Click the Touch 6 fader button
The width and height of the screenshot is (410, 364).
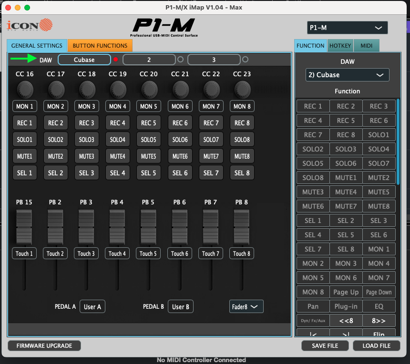point(180,253)
